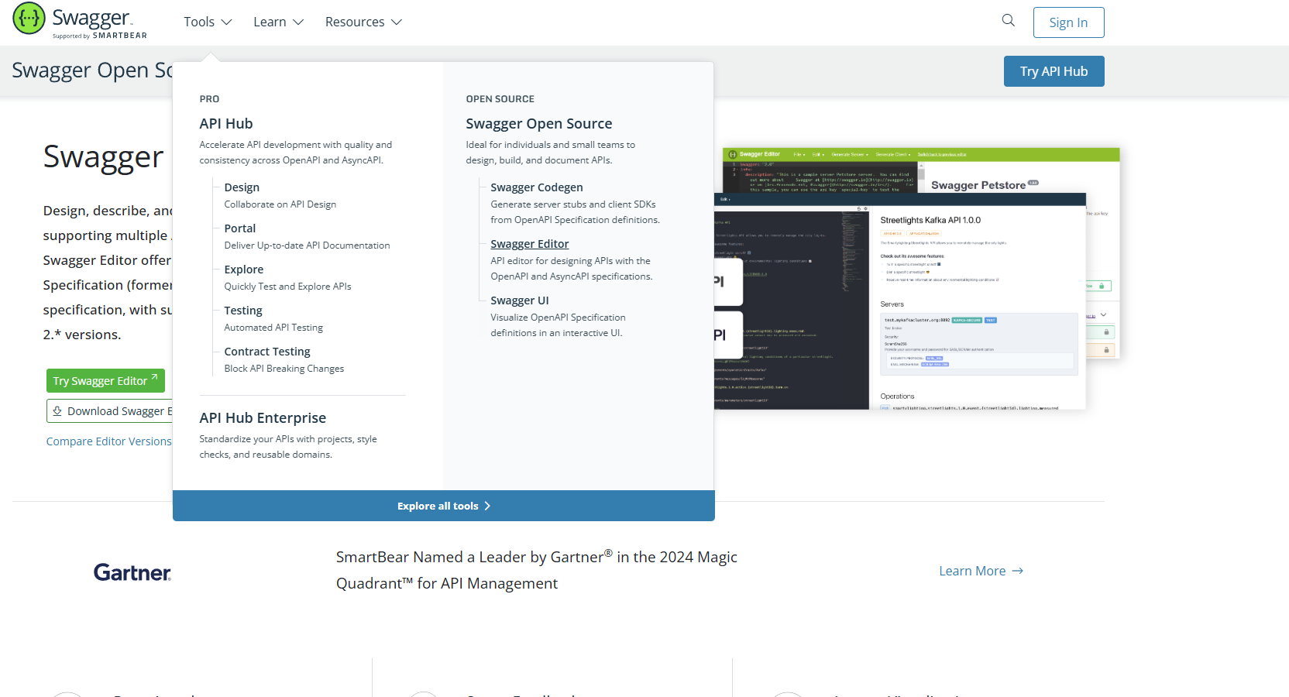1289x697 pixels.
Task: Click the Swagger logo icon
Action: 29,19
